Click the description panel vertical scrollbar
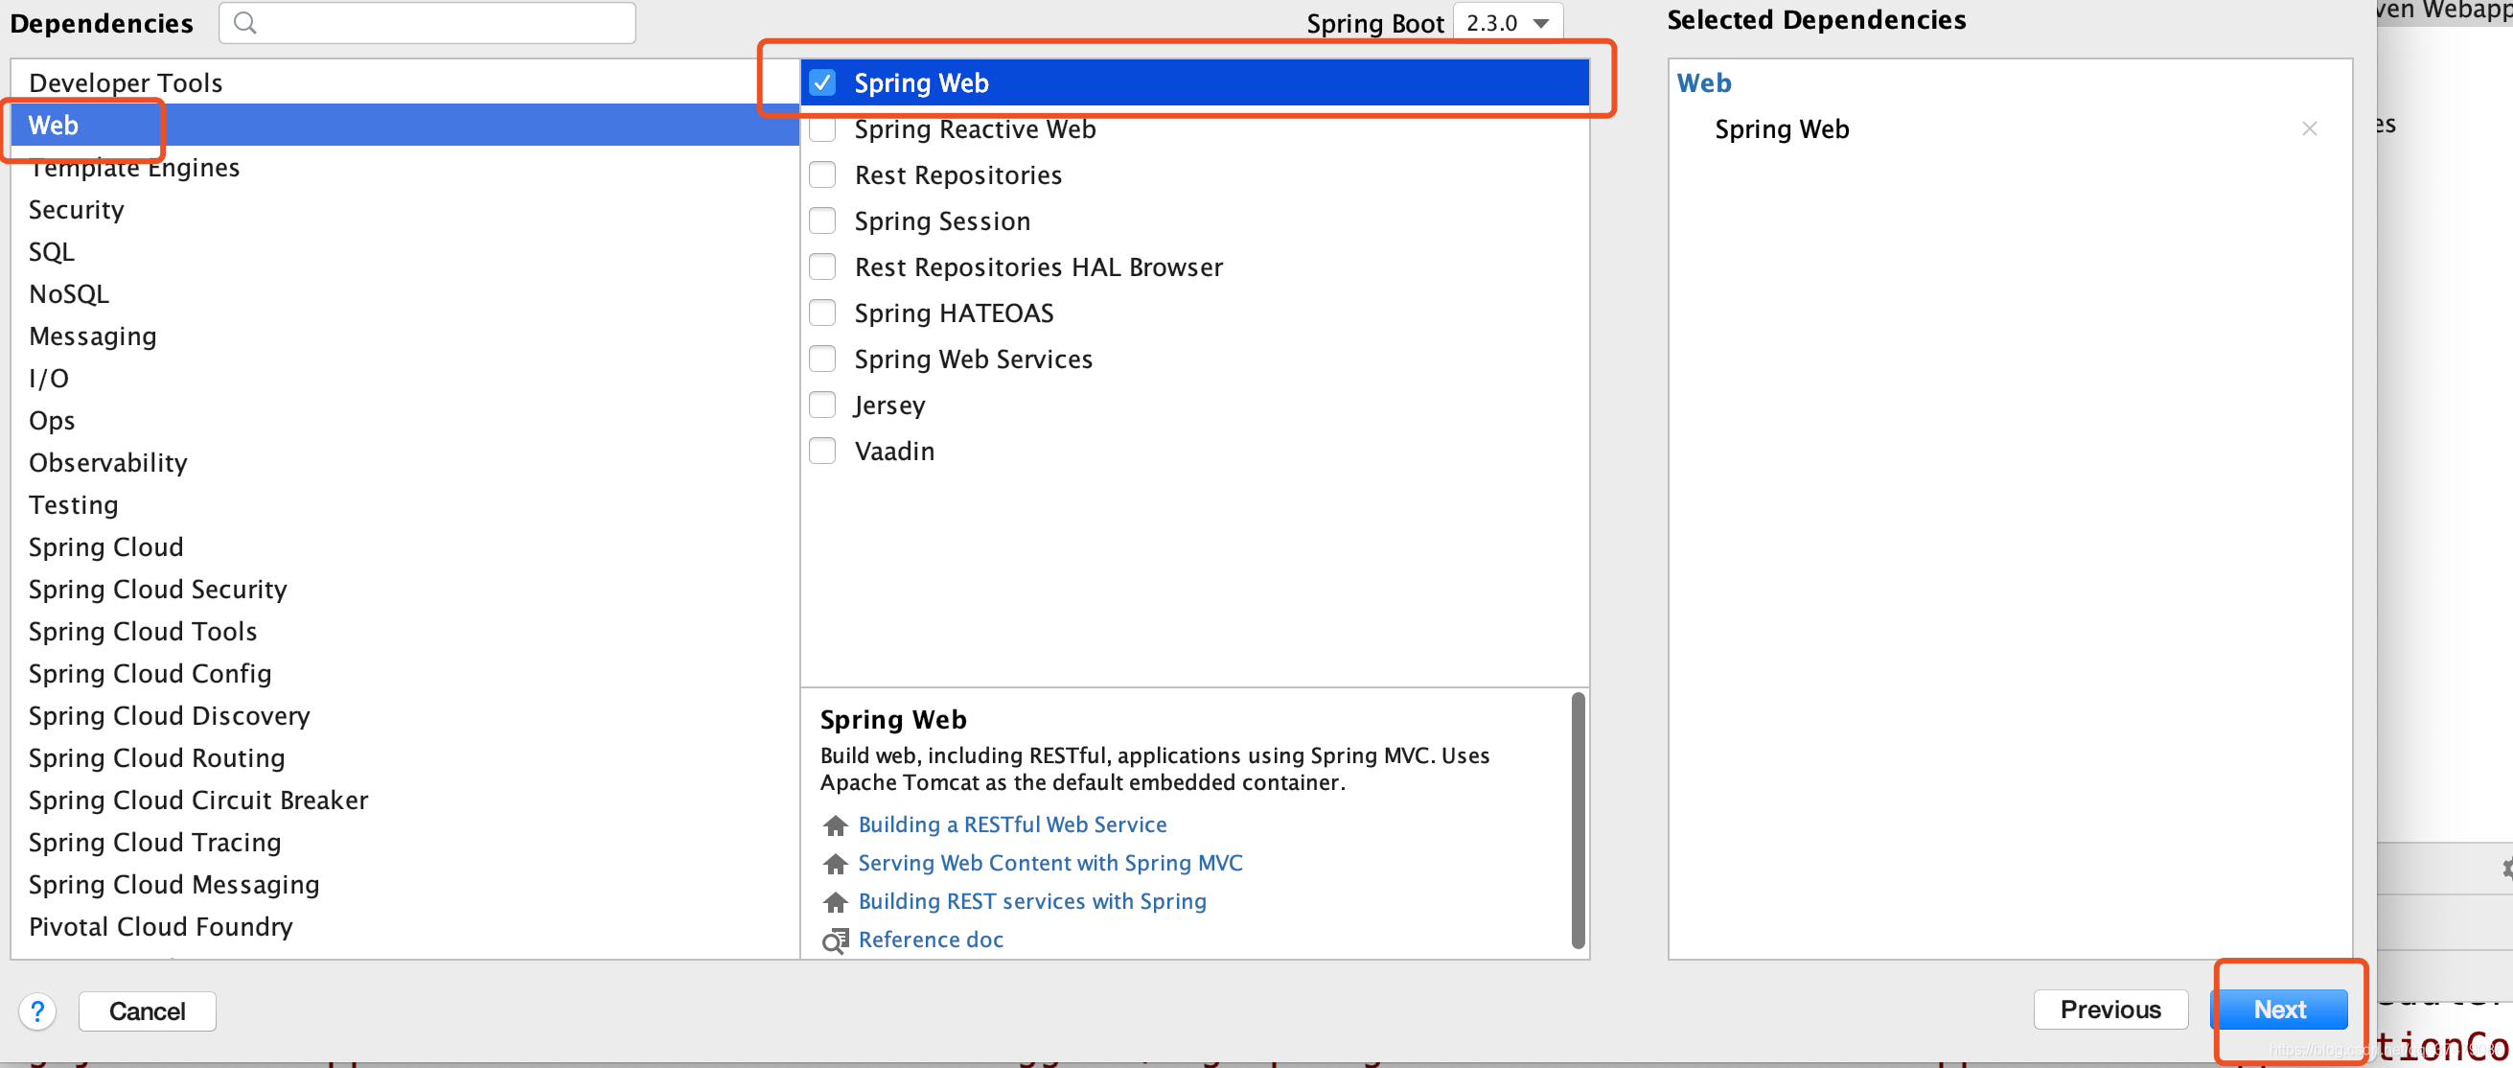This screenshot has width=2513, height=1068. (1578, 820)
